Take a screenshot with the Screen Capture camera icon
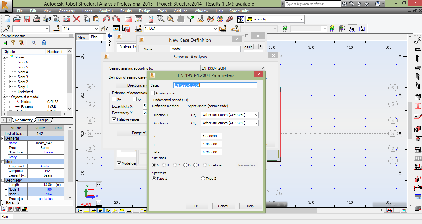Image resolution: width=422 pixels, height=224 pixels. pos(66,19)
